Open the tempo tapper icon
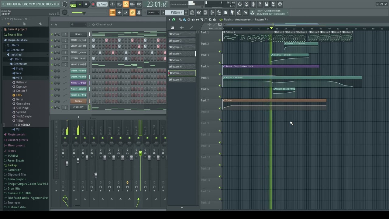 (239, 12)
